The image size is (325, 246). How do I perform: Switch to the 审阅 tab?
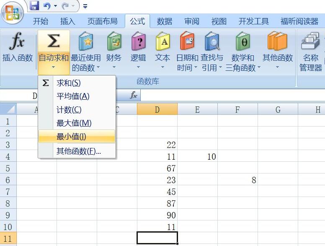point(192,21)
